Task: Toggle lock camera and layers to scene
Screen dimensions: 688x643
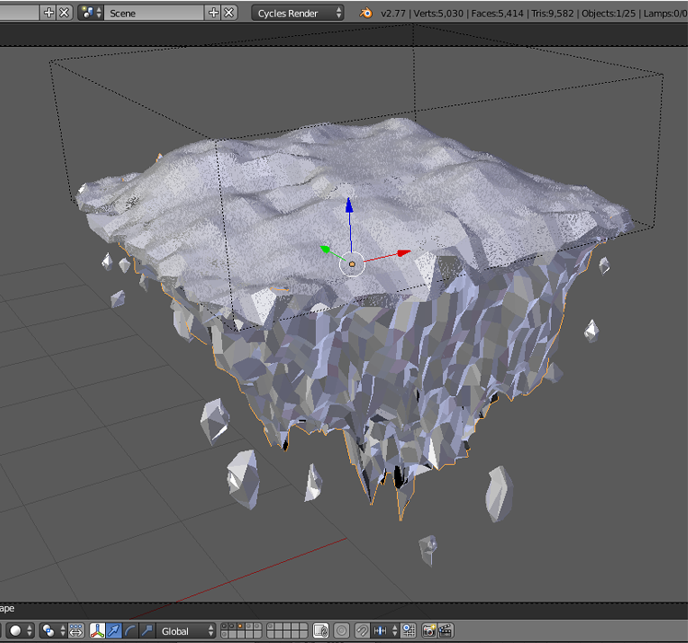Action: [321, 631]
